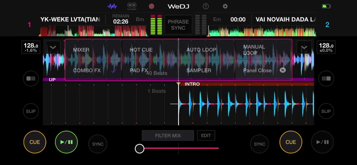This screenshot has width=357, height=165.
Task: Tap deck 2 time display 00:00
Action: point(238,19)
